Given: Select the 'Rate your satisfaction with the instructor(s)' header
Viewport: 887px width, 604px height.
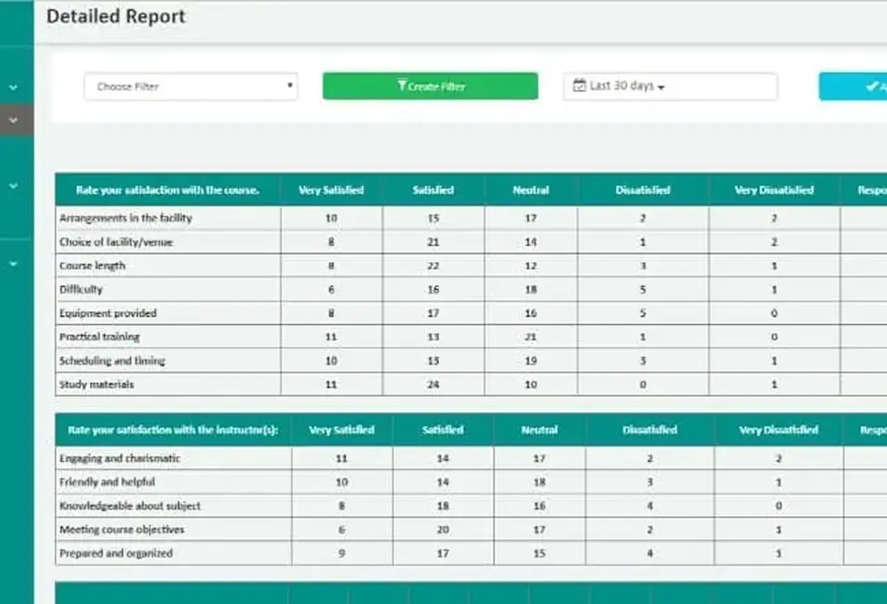Looking at the screenshot, I should [x=173, y=430].
